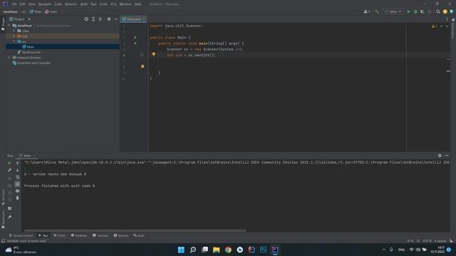Open Chrome from taskbar
This screenshot has height=256, width=456.
tap(228, 250)
